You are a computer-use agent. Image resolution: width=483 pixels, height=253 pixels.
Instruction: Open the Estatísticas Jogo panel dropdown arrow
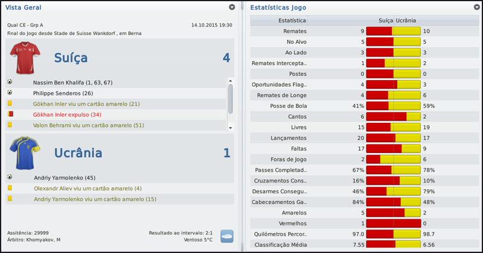pos(476,7)
